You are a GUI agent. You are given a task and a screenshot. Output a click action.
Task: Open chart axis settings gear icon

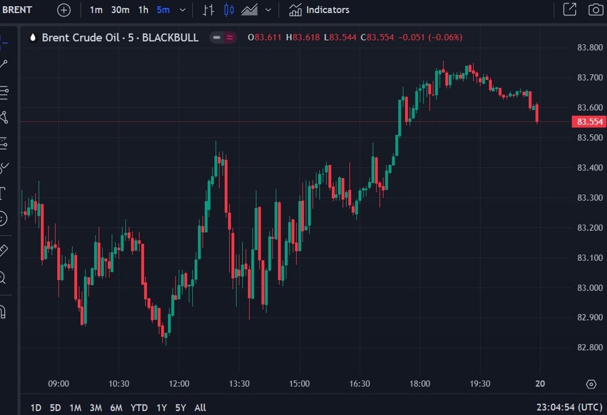pos(591,384)
